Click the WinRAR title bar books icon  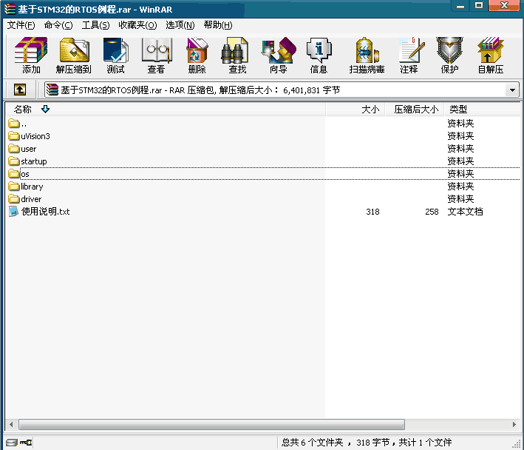pyautogui.click(x=10, y=9)
